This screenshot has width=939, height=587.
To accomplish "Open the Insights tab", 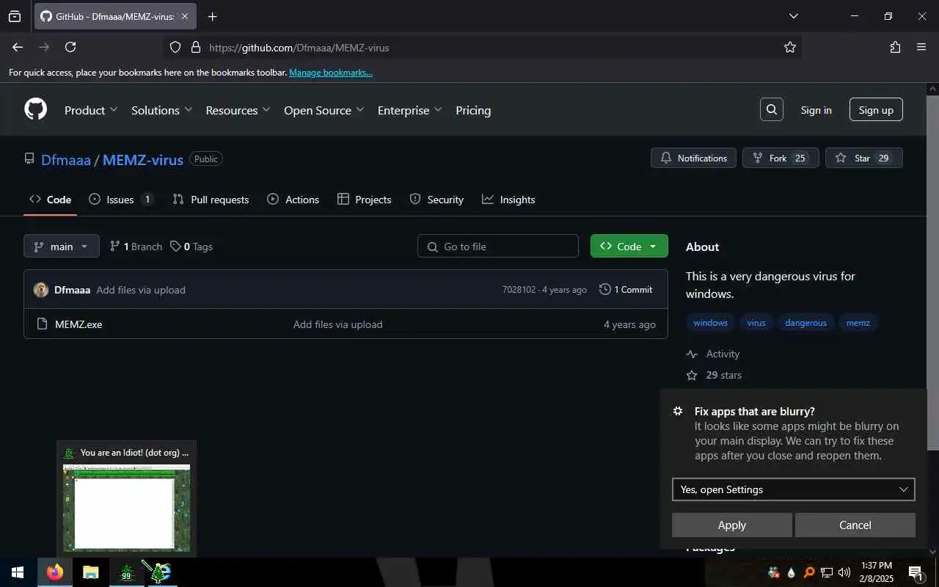I will coord(508,200).
